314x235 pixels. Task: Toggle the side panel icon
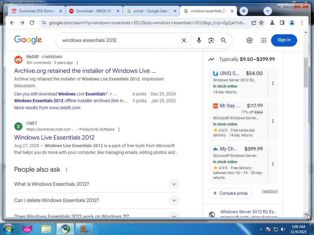(x=282, y=23)
